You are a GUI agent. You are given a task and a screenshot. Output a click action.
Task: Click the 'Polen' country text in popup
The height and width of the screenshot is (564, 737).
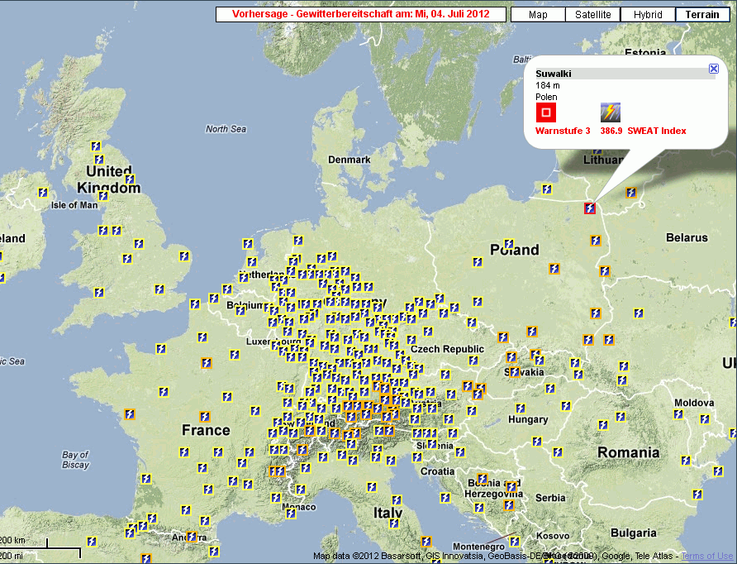(546, 97)
